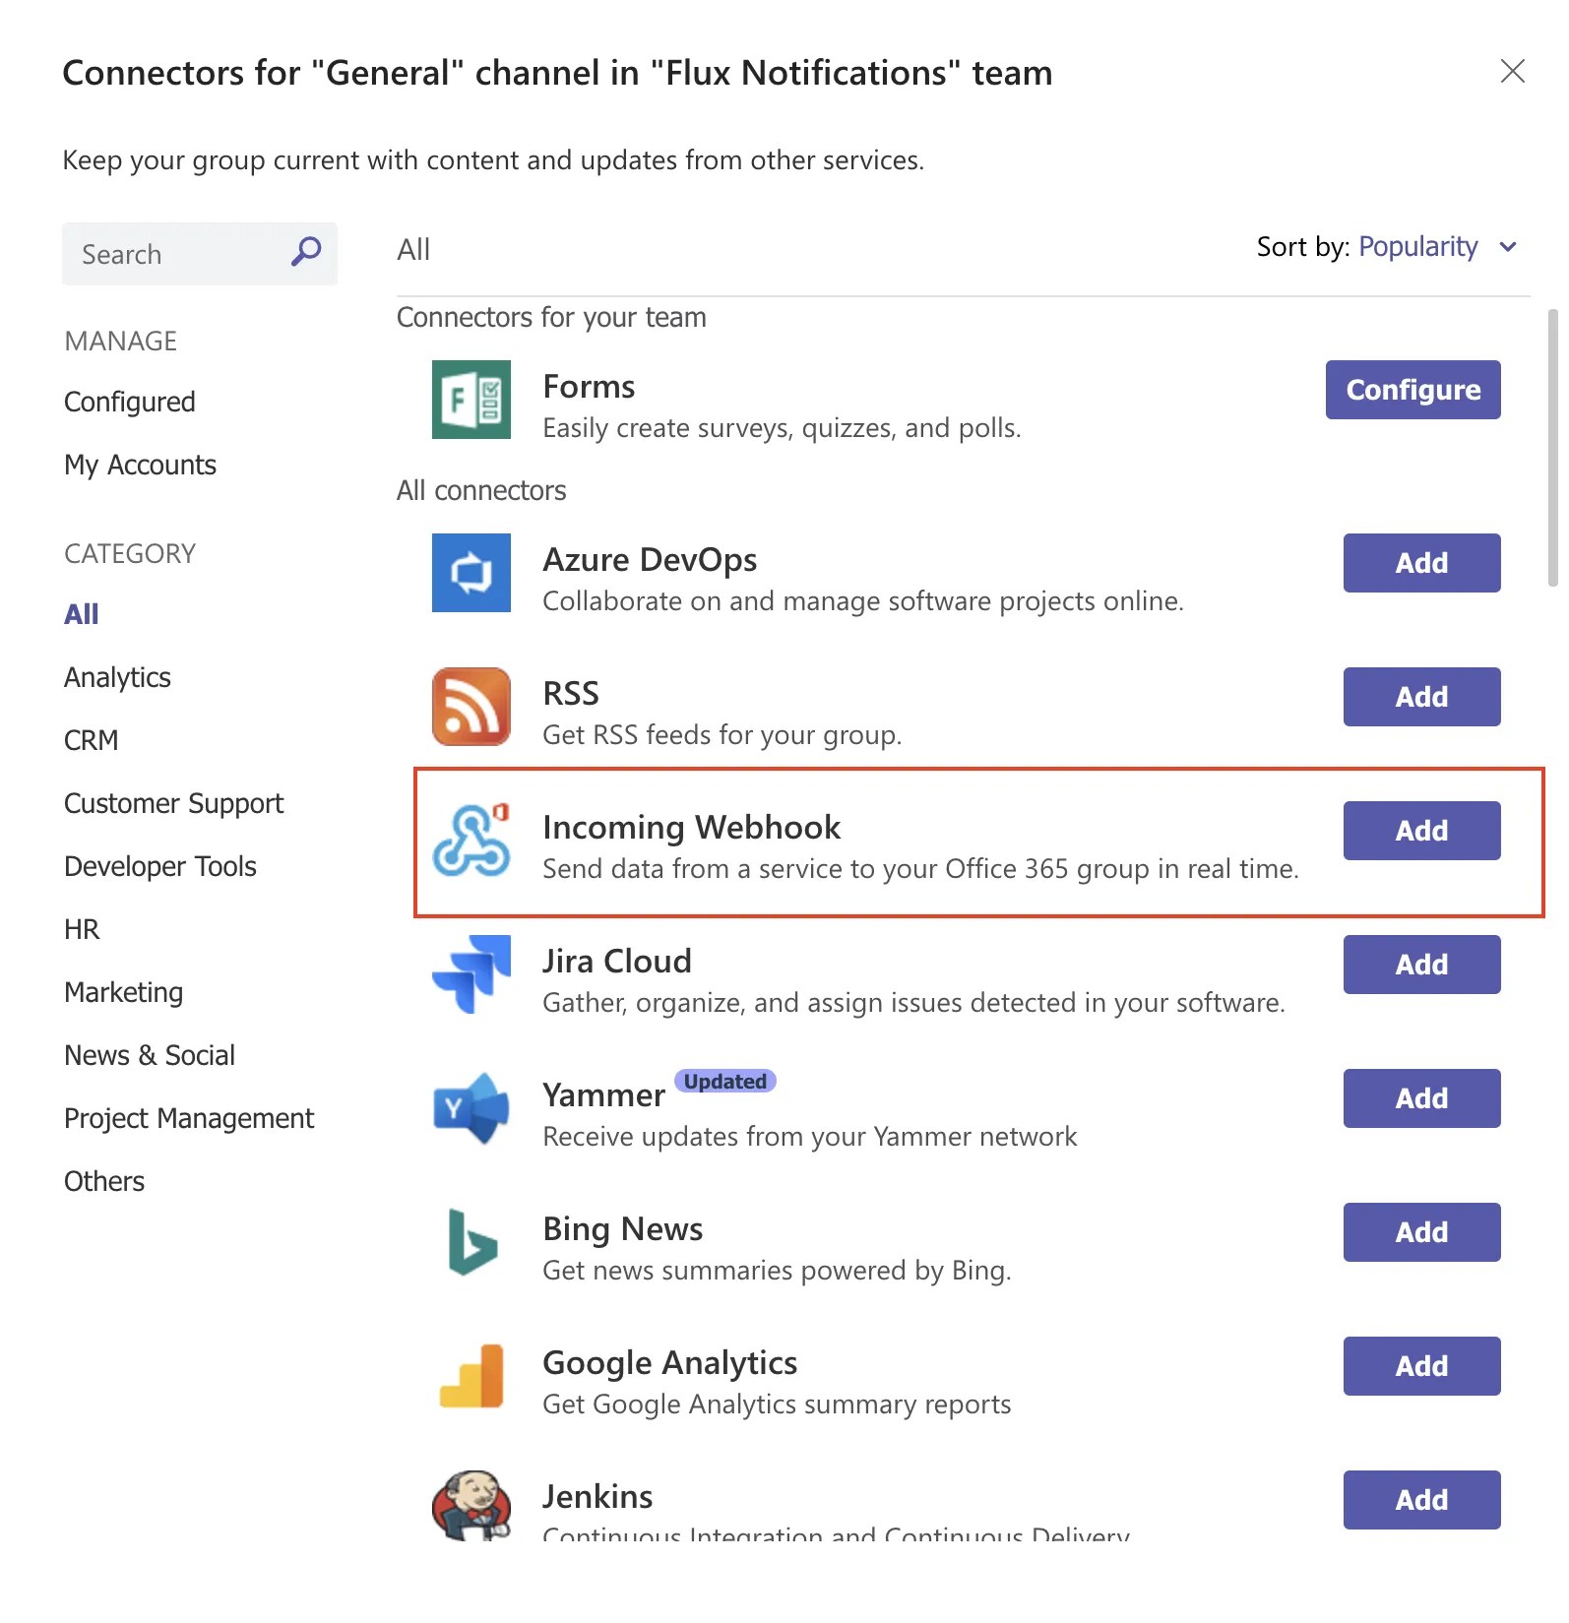Filter by CRM category

[x=91, y=740]
